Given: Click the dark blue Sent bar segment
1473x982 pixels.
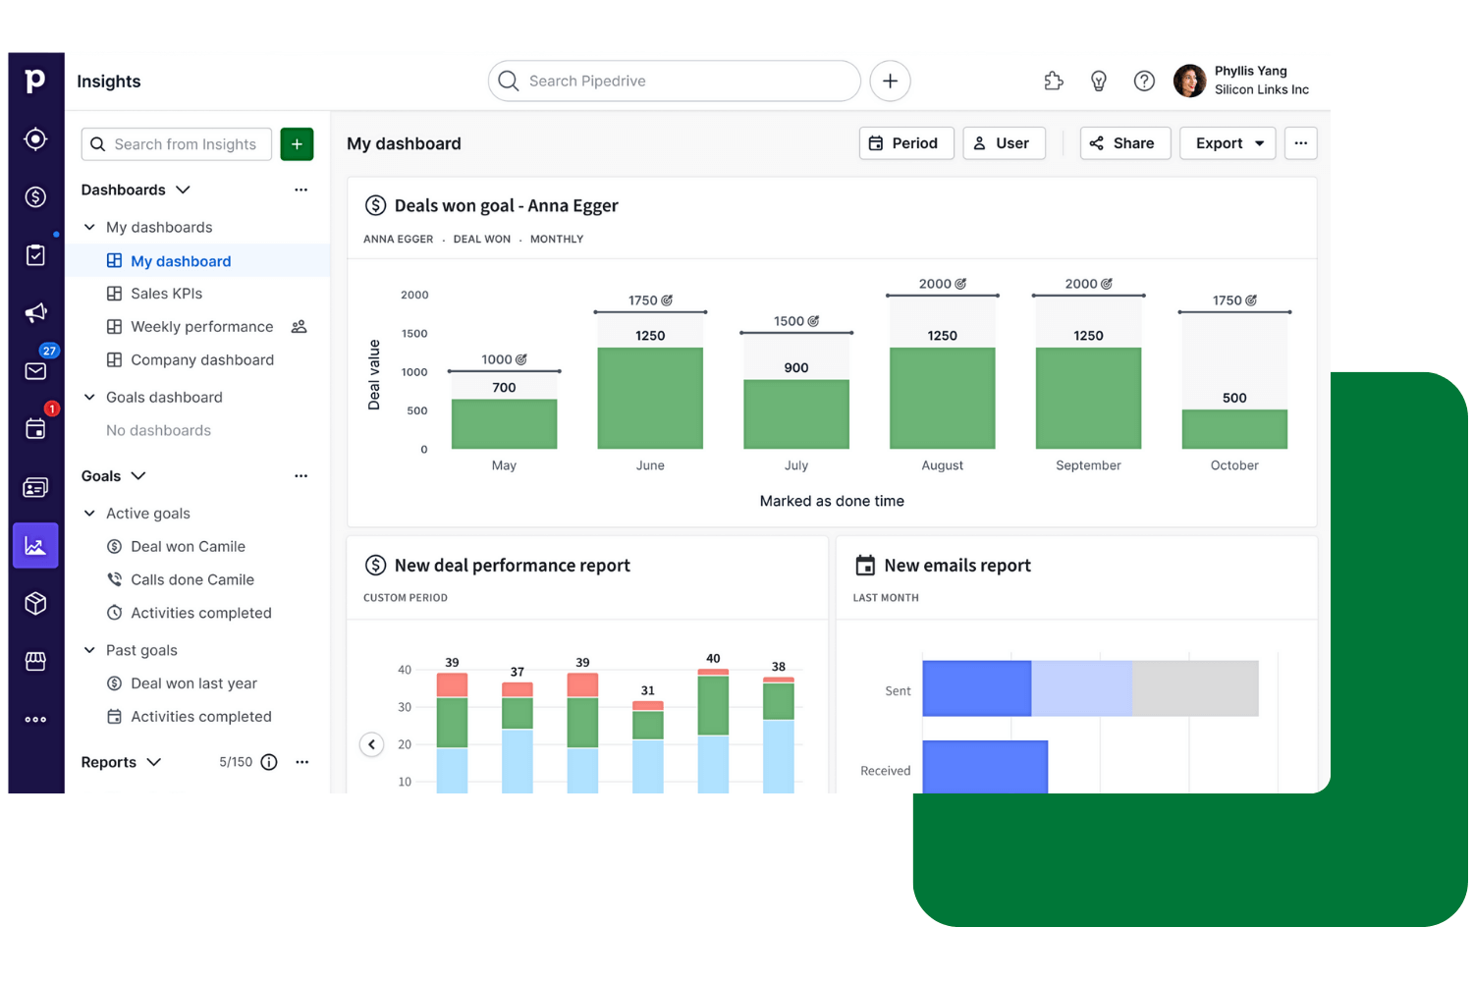Looking at the screenshot, I should tap(977, 688).
